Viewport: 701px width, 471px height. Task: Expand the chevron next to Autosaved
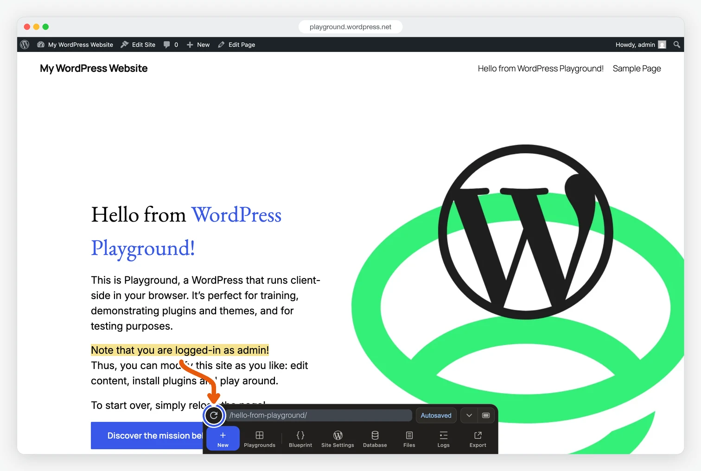tap(469, 415)
